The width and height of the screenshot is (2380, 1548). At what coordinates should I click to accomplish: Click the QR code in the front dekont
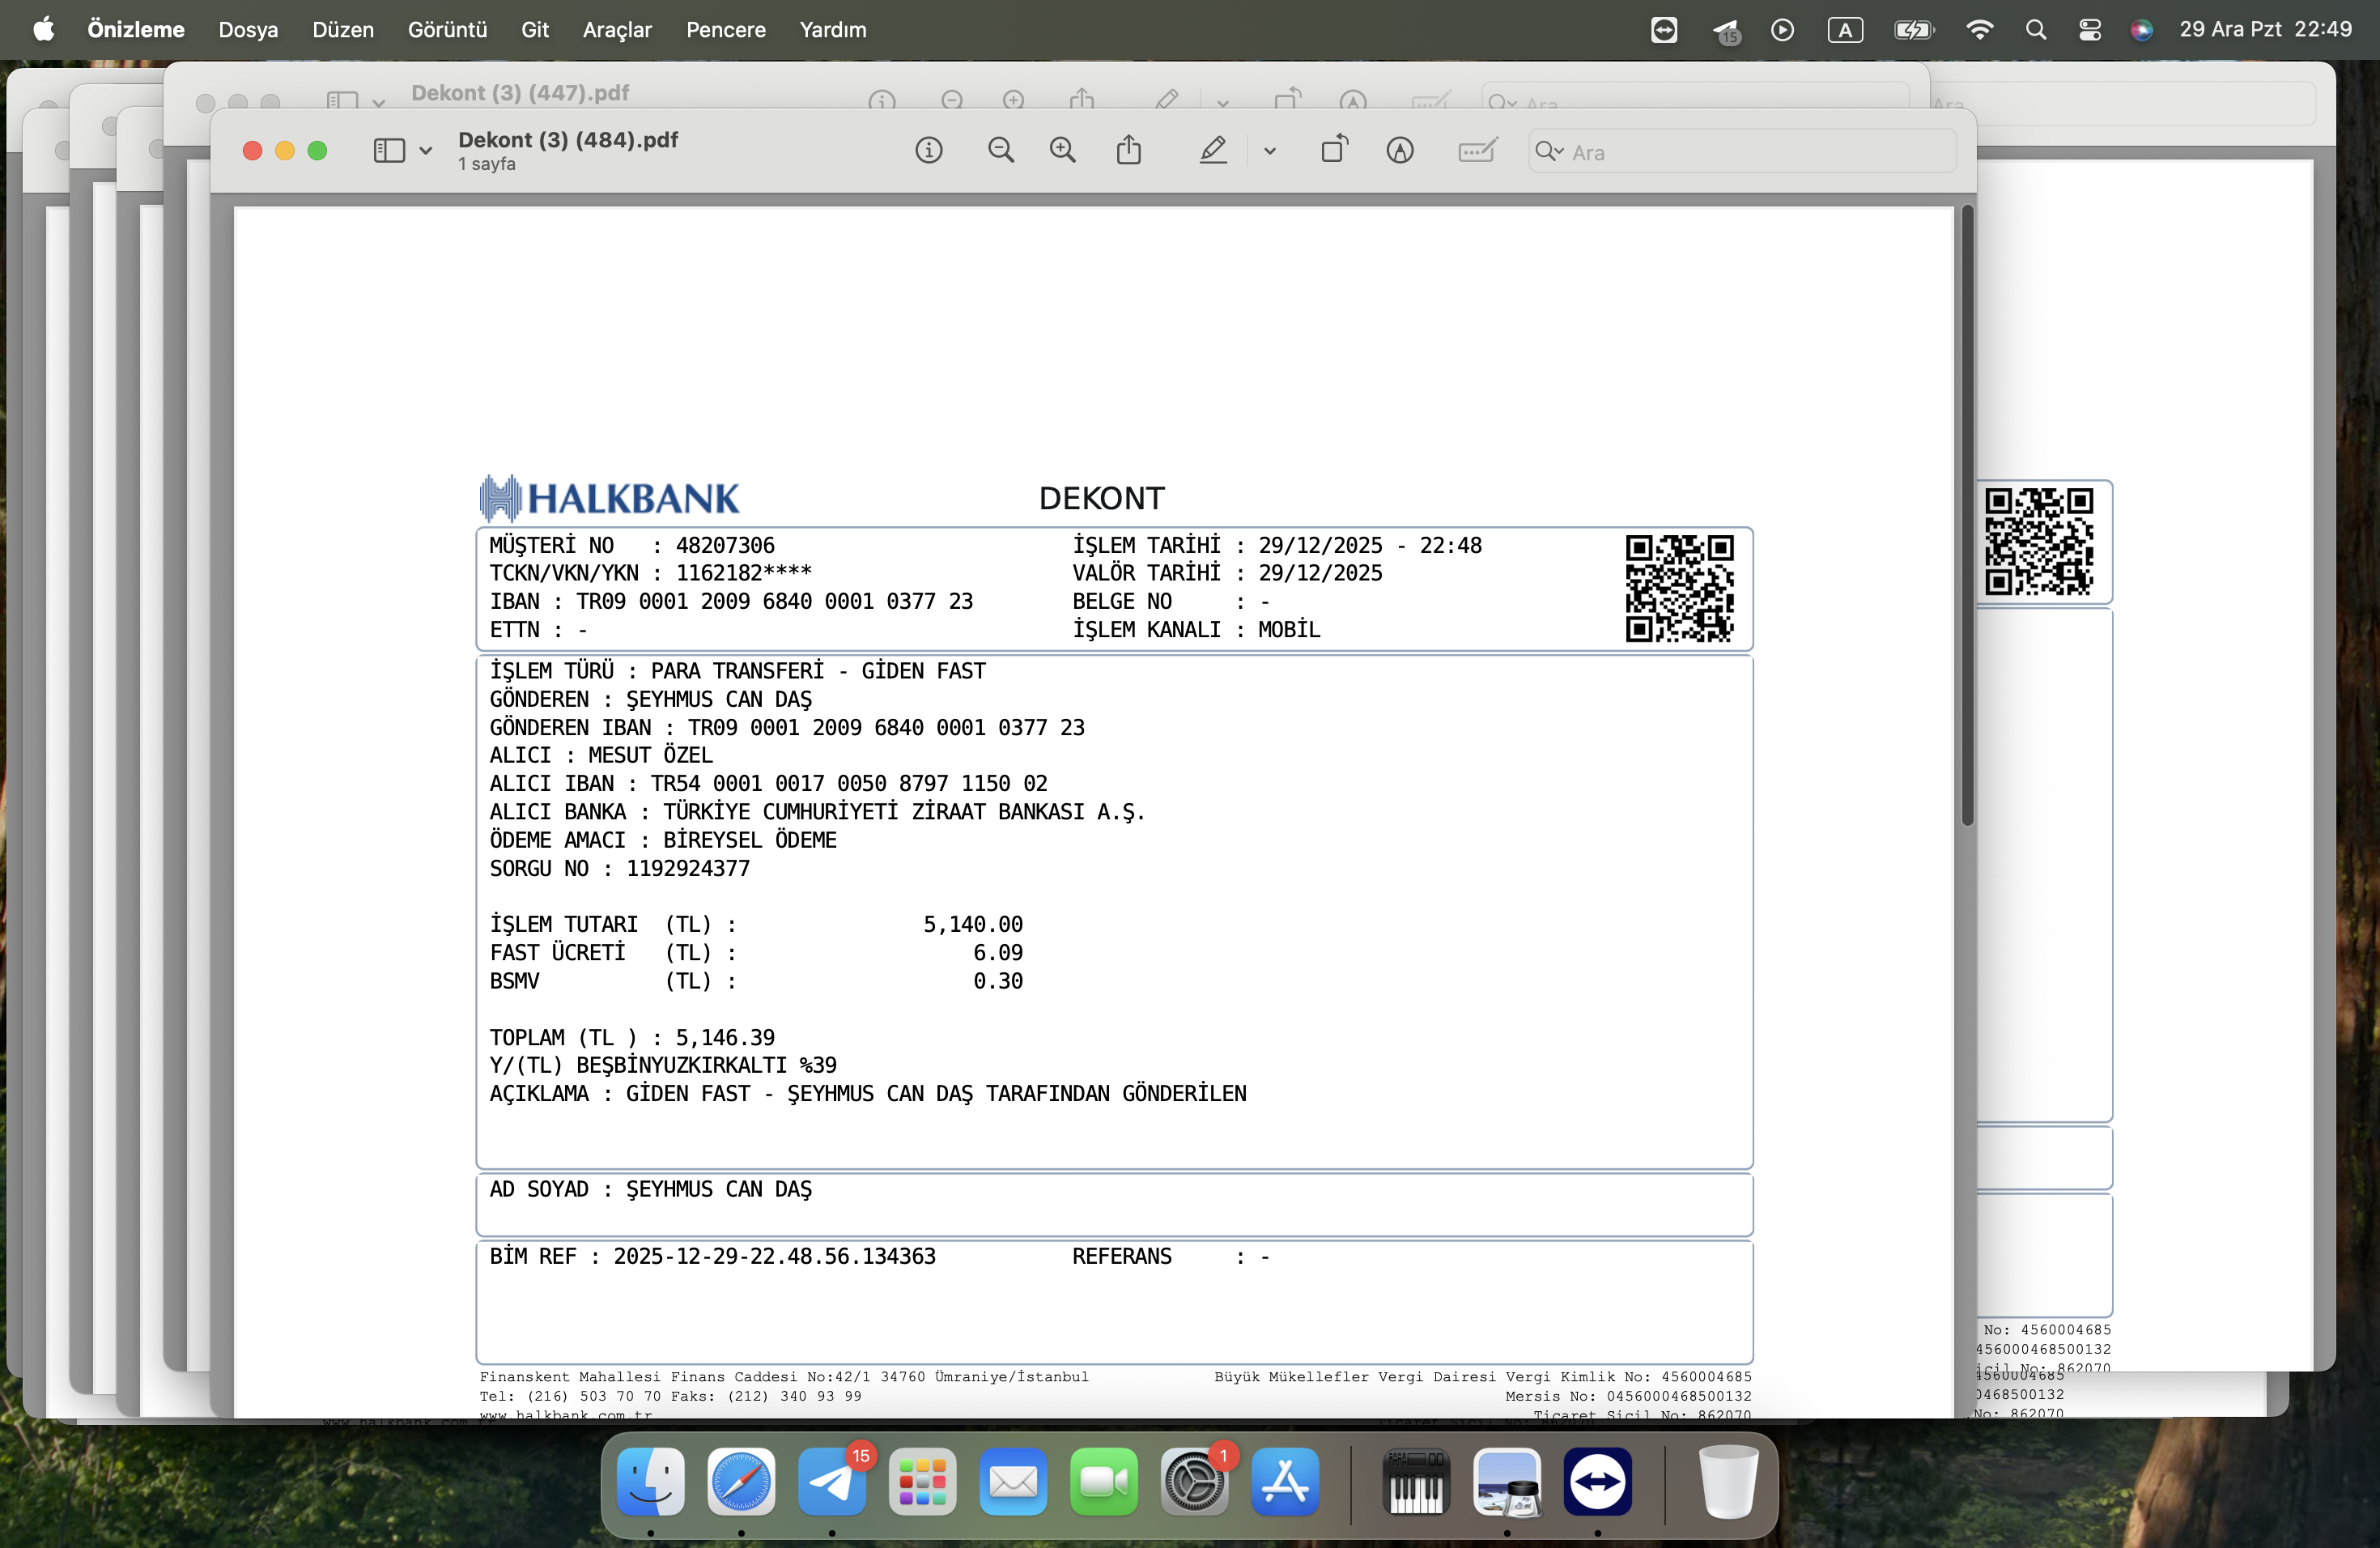point(1679,588)
